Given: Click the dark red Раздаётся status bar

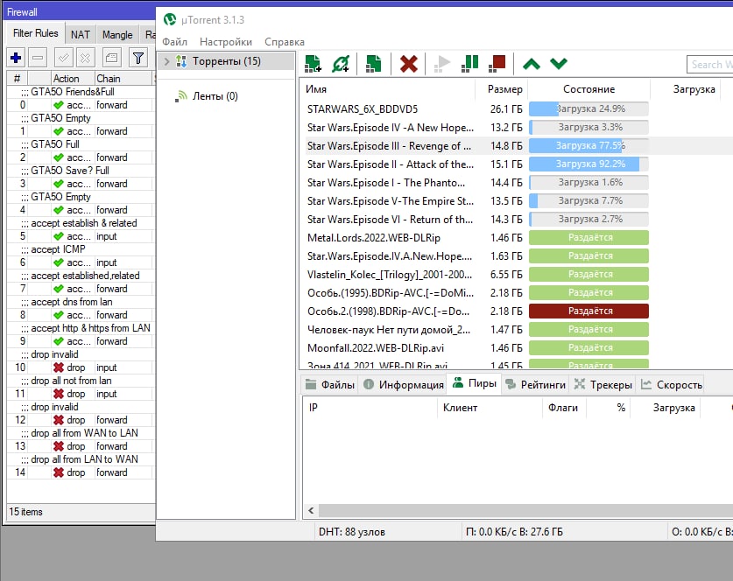Looking at the screenshot, I should pyautogui.click(x=589, y=311).
